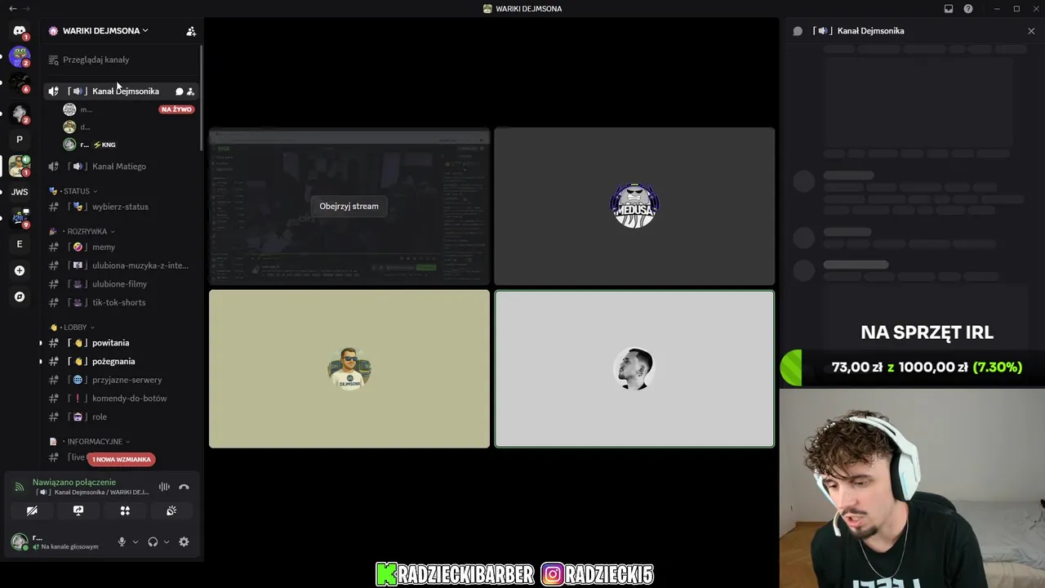Viewport: 1045px width, 588px height.
Task: Click invite icon on Kanał Dejmsonika row
Action: [x=190, y=91]
